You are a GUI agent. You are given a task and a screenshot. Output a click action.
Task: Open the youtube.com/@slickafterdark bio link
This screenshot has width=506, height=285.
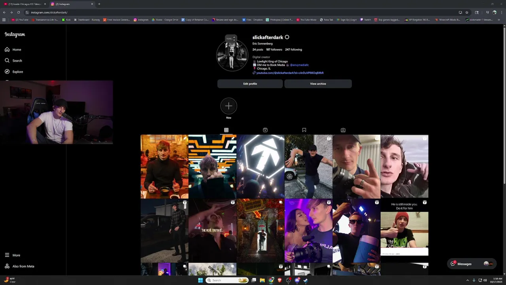pos(290,73)
